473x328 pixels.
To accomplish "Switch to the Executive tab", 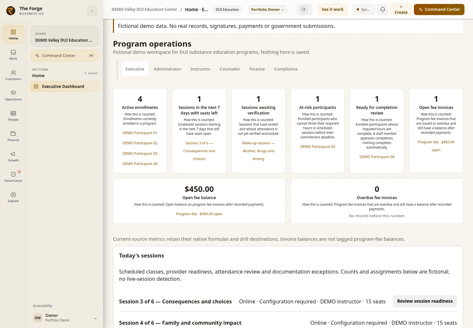I will [135, 69].
